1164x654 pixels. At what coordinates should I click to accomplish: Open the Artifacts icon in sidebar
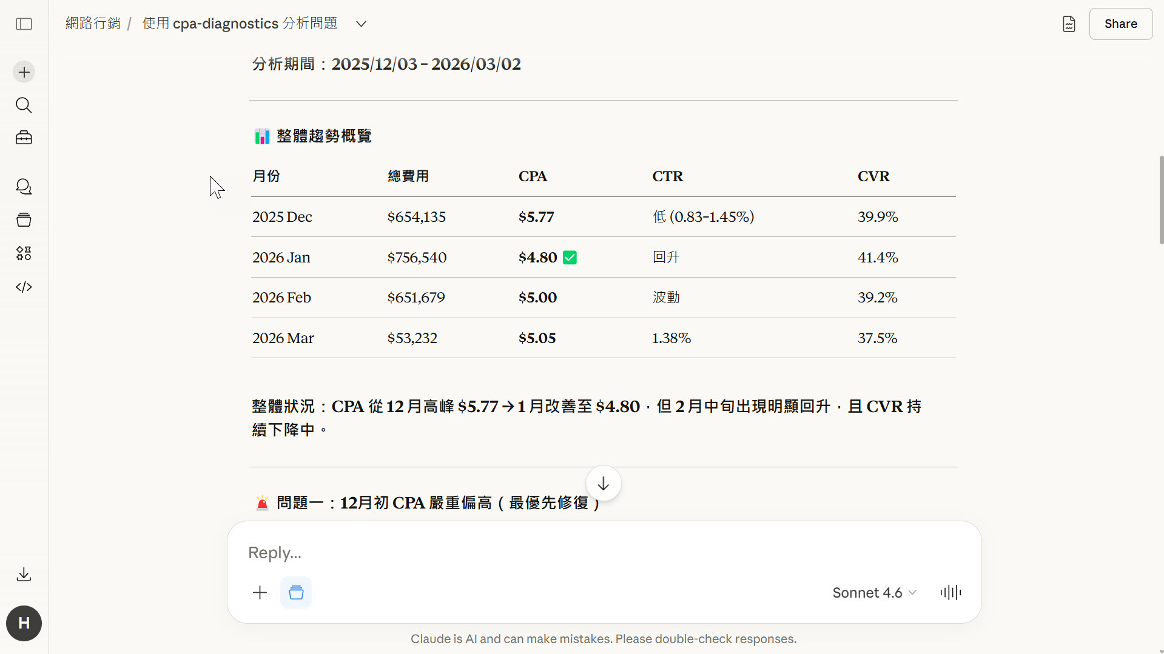pyautogui.click(x=24, y=253)
